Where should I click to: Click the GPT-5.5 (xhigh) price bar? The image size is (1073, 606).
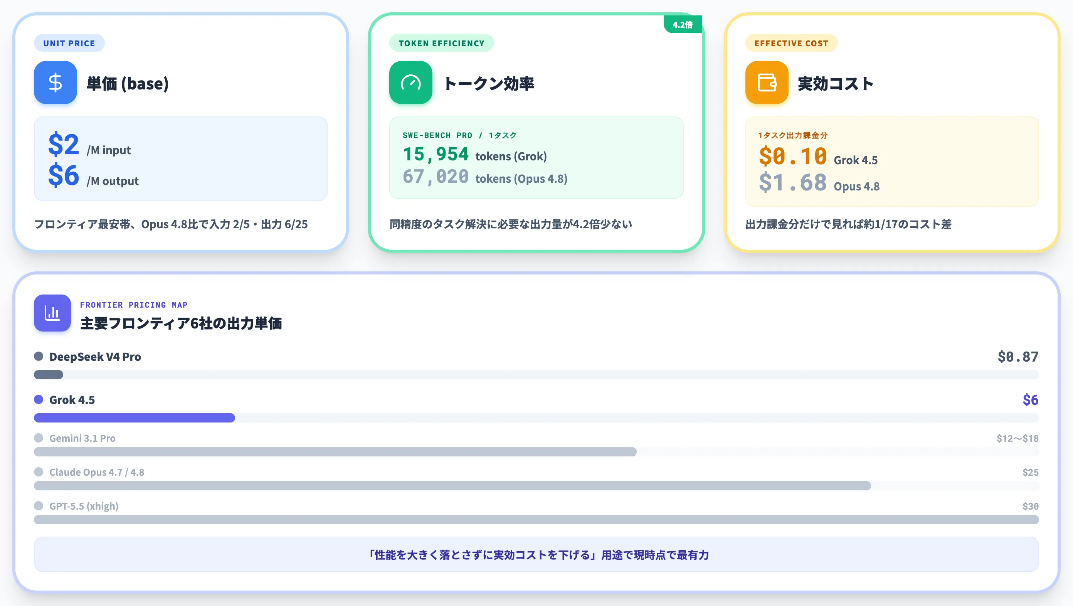(x=536, y=520)
